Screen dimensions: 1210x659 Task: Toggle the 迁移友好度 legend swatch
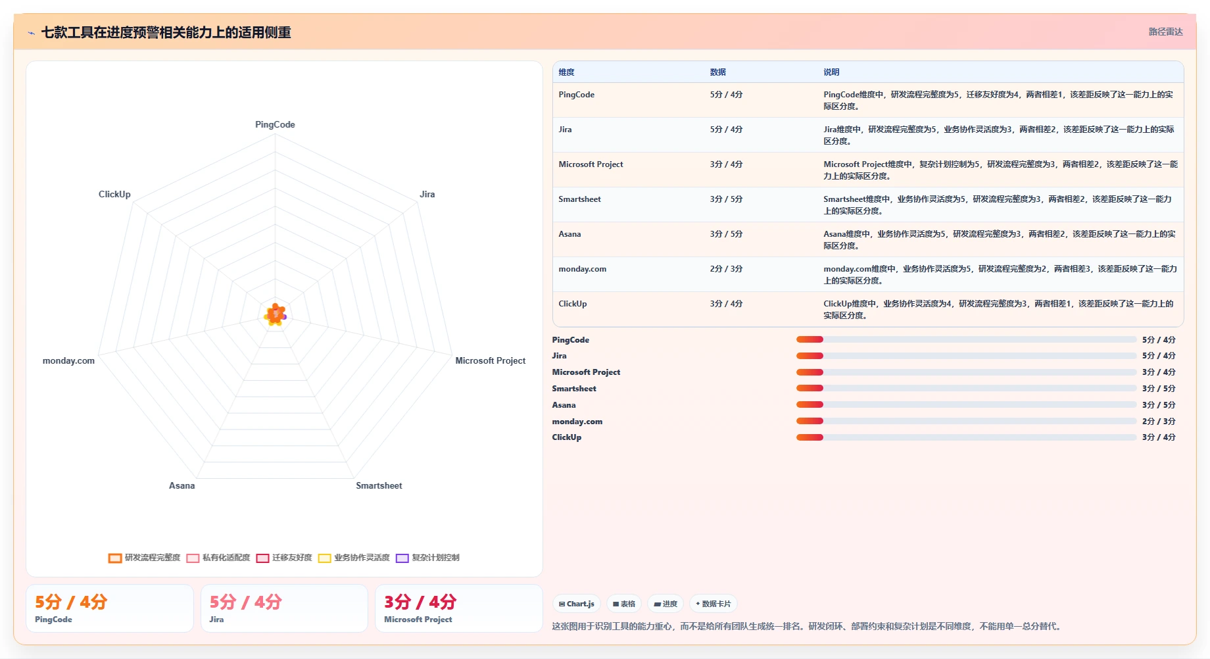coord(262,558)
